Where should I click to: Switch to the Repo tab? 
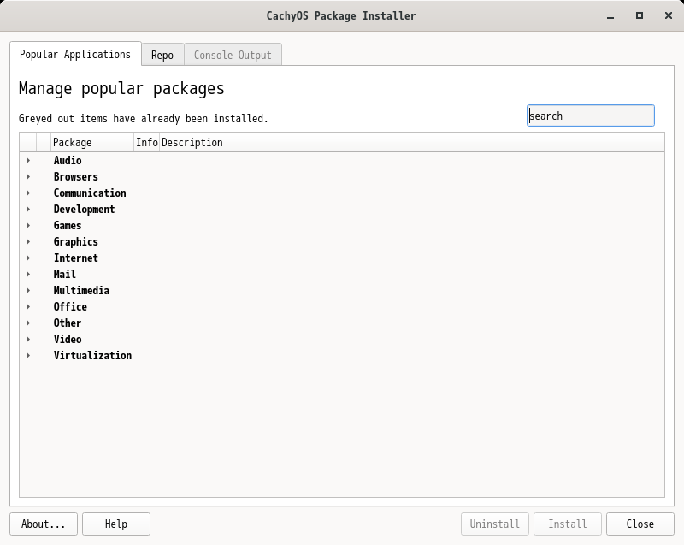[162, 55]
